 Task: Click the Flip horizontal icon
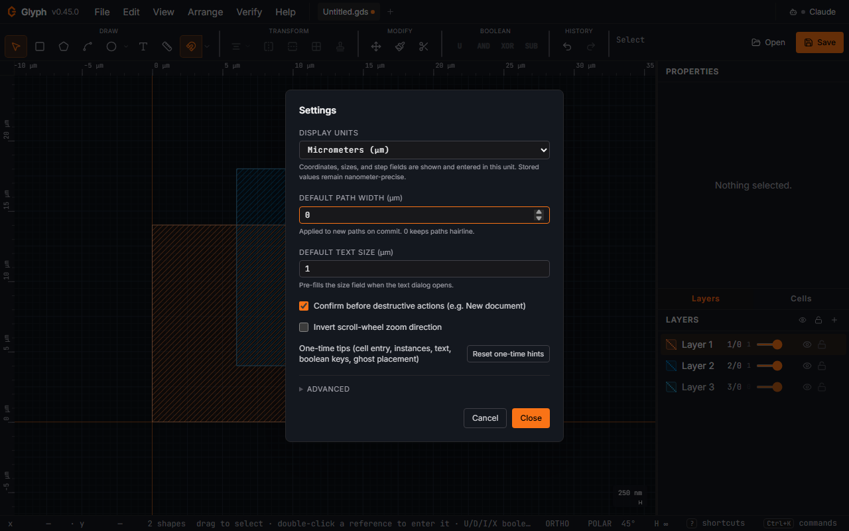269,46
